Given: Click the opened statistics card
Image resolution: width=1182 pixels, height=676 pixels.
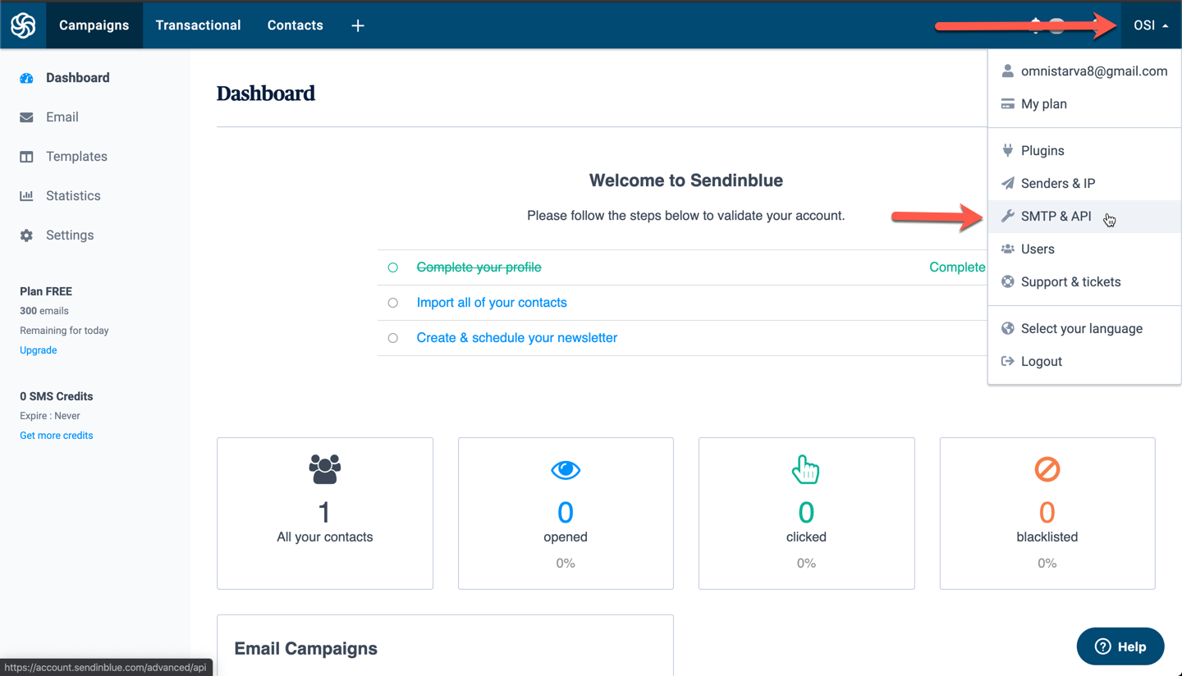Looking at the screenshot, I should (566, 514).
